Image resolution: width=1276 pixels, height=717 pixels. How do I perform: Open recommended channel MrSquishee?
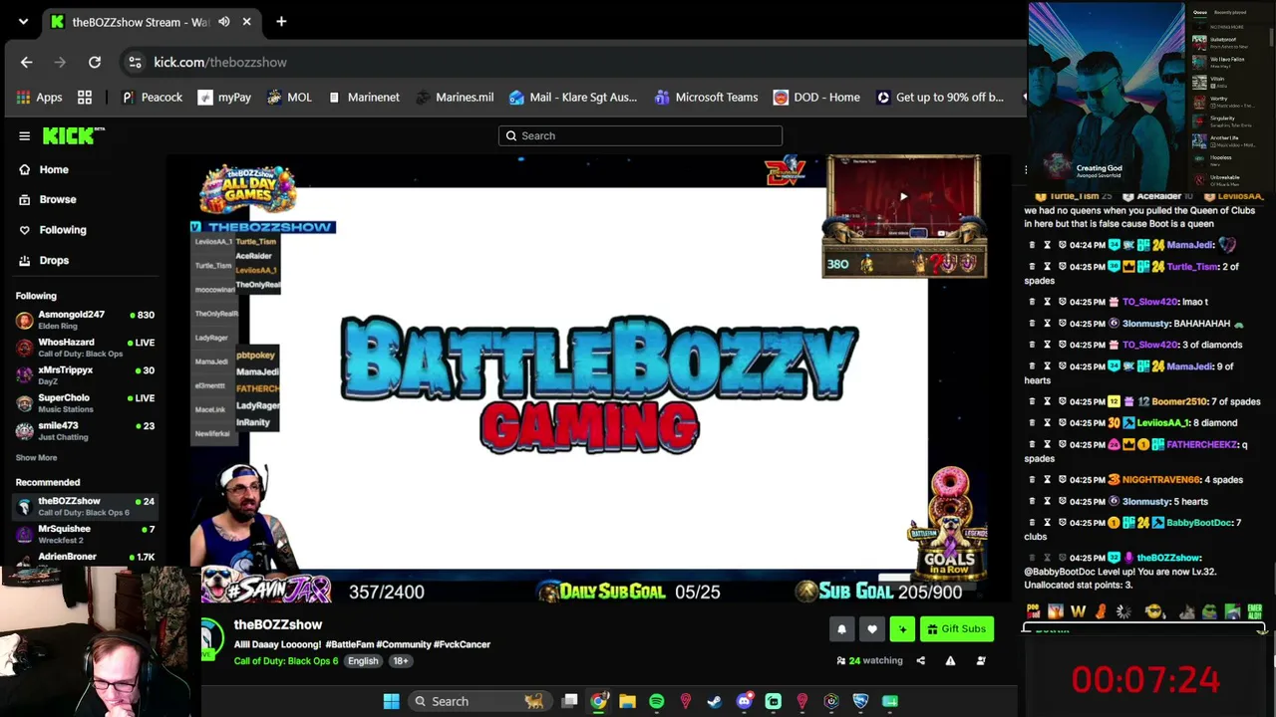click(85, 534)
